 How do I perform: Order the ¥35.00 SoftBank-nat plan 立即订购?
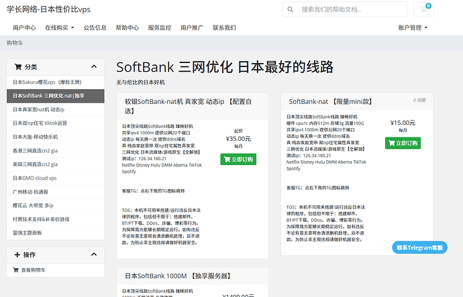click(238, 160)
